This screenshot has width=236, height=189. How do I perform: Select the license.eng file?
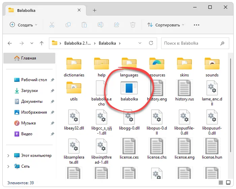(184, 149)
